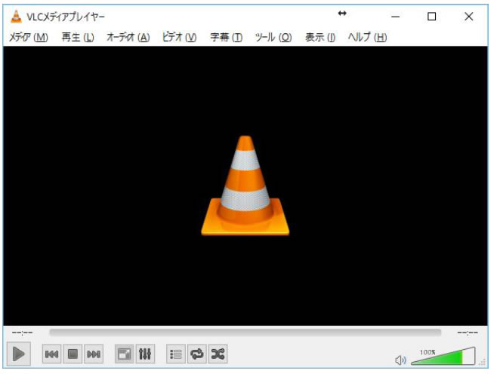The height and width of the screenshot is (380, 500).
Task: Open the 表示 (I) menu
Action: pyautogui.click(x=320, y=37)
